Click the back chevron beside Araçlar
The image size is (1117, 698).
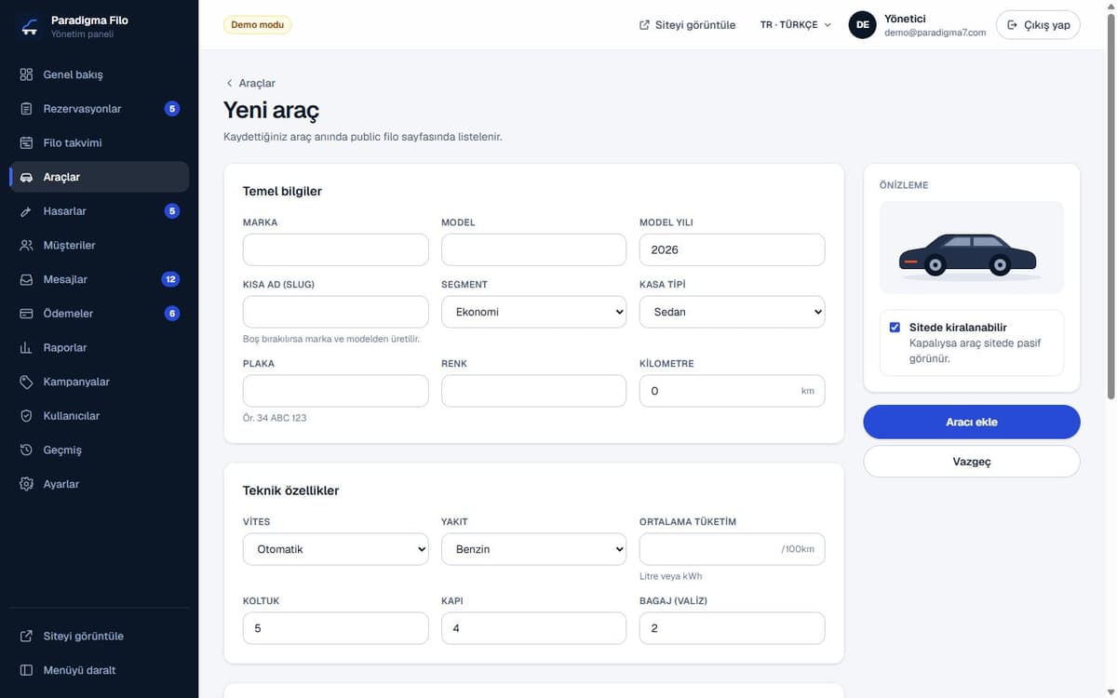tap(229, 83)
